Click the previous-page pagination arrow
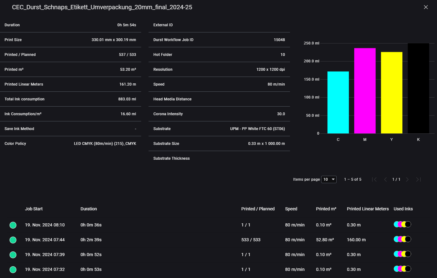437x278 pixels. coord(385,179)
